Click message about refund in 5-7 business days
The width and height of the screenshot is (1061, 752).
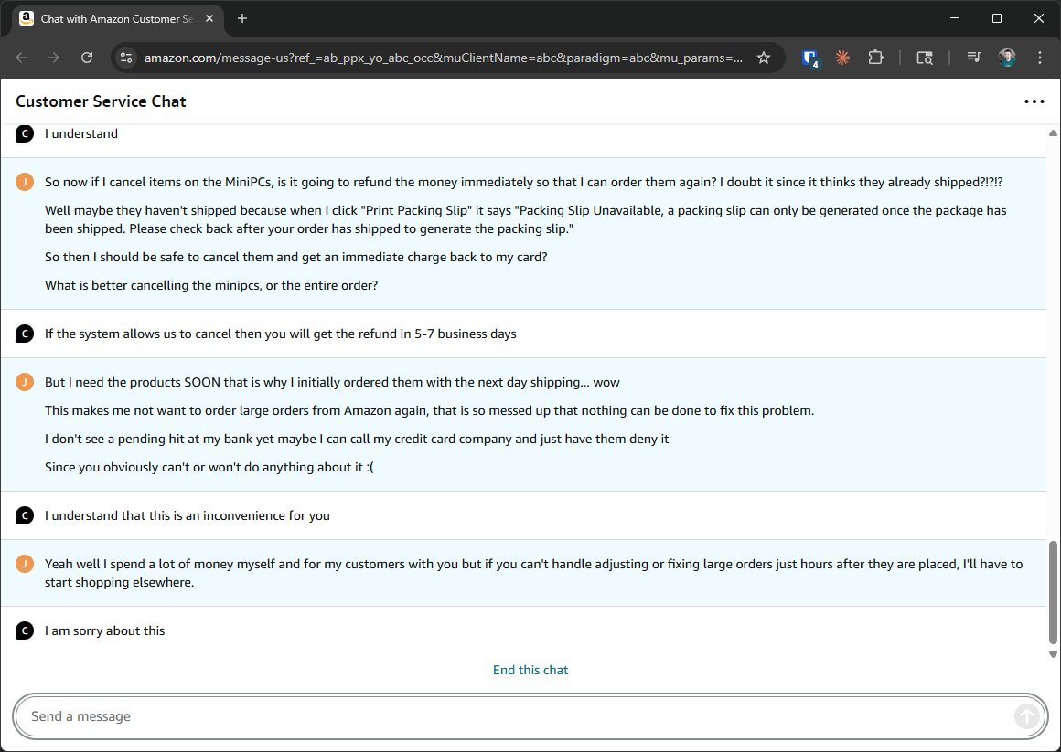pos(280,334)
